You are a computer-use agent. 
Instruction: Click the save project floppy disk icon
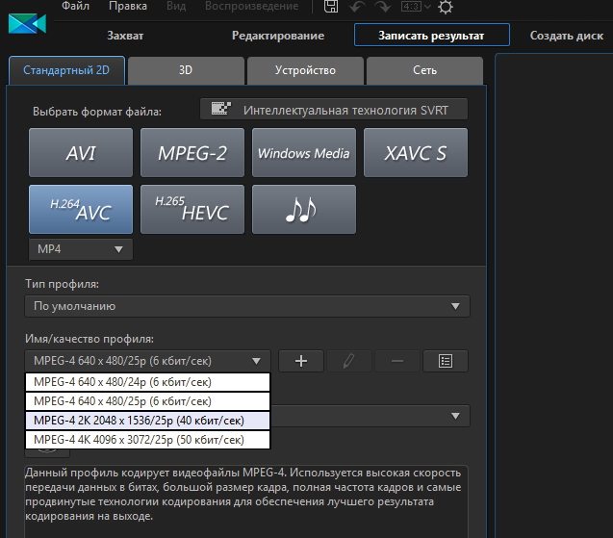[331, 8]
